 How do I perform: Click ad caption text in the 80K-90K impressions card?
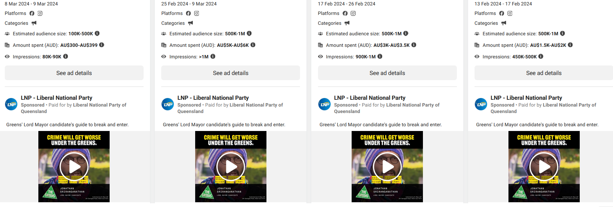coord(67,125)
